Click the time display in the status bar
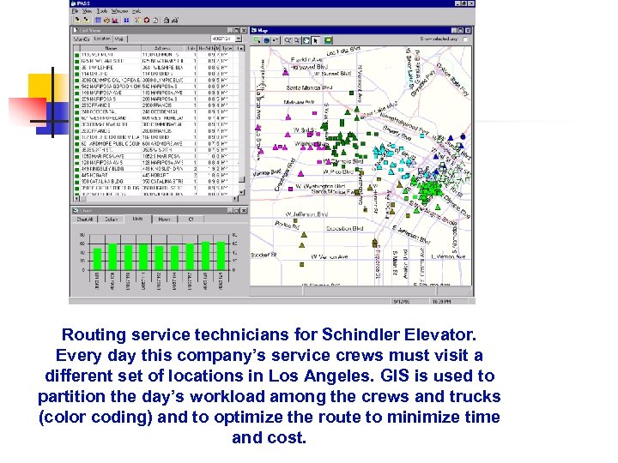 click(441, 301)
